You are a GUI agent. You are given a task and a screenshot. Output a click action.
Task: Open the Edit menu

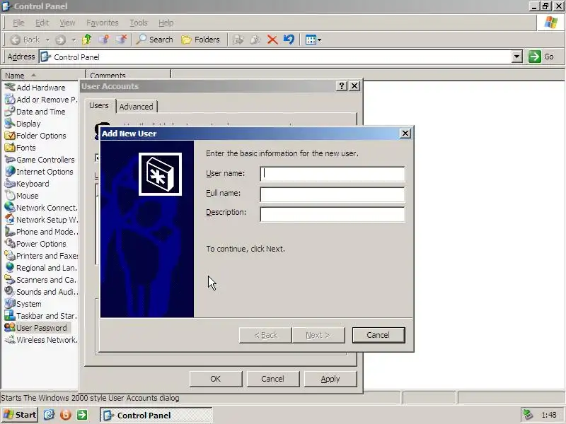click(x=42, y=23)
